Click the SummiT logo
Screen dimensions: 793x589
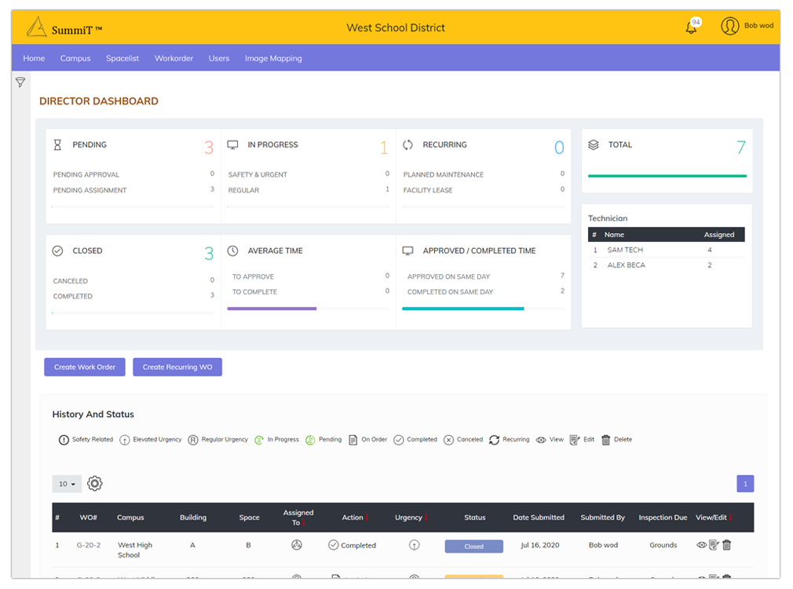pos(64,28)
